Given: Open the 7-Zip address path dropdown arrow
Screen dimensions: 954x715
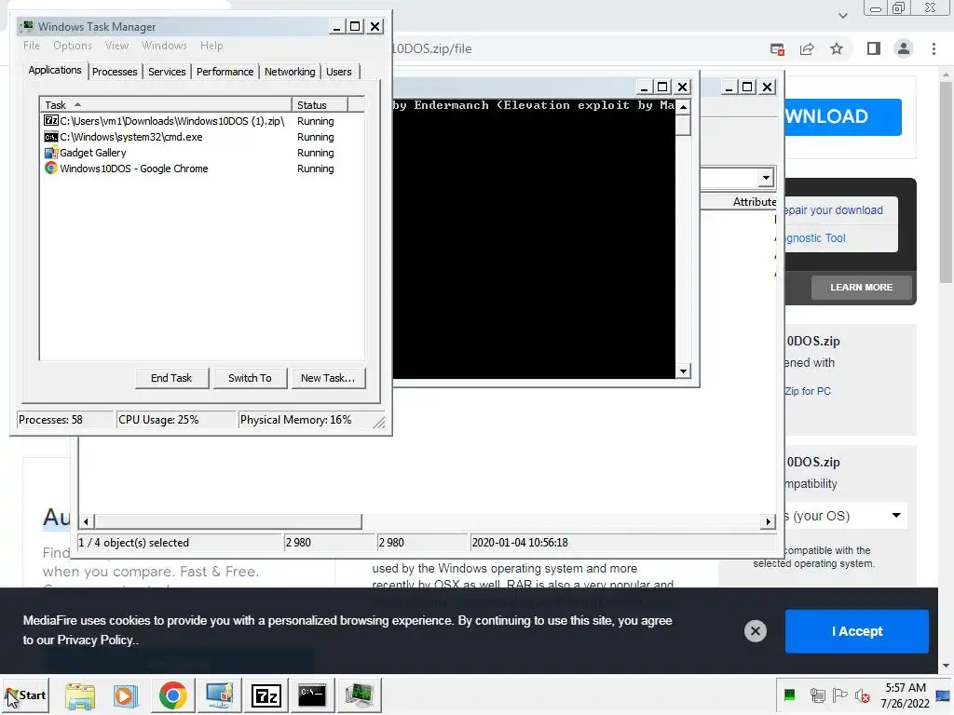Looking at the screenshot, I should pos(766,178).
